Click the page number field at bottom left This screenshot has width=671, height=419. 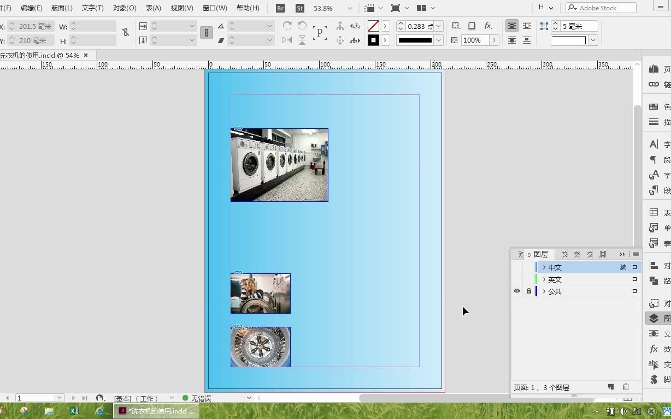[36, 398]
